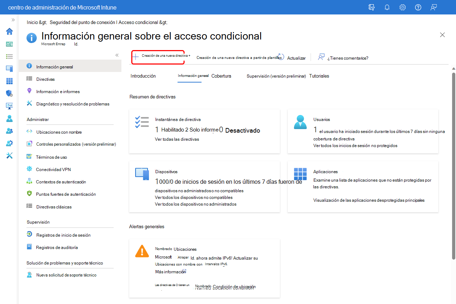The image size is (456, 304).
Task: Open the Reports monitor icon in left rail
Action: click(x=10, y=106)
